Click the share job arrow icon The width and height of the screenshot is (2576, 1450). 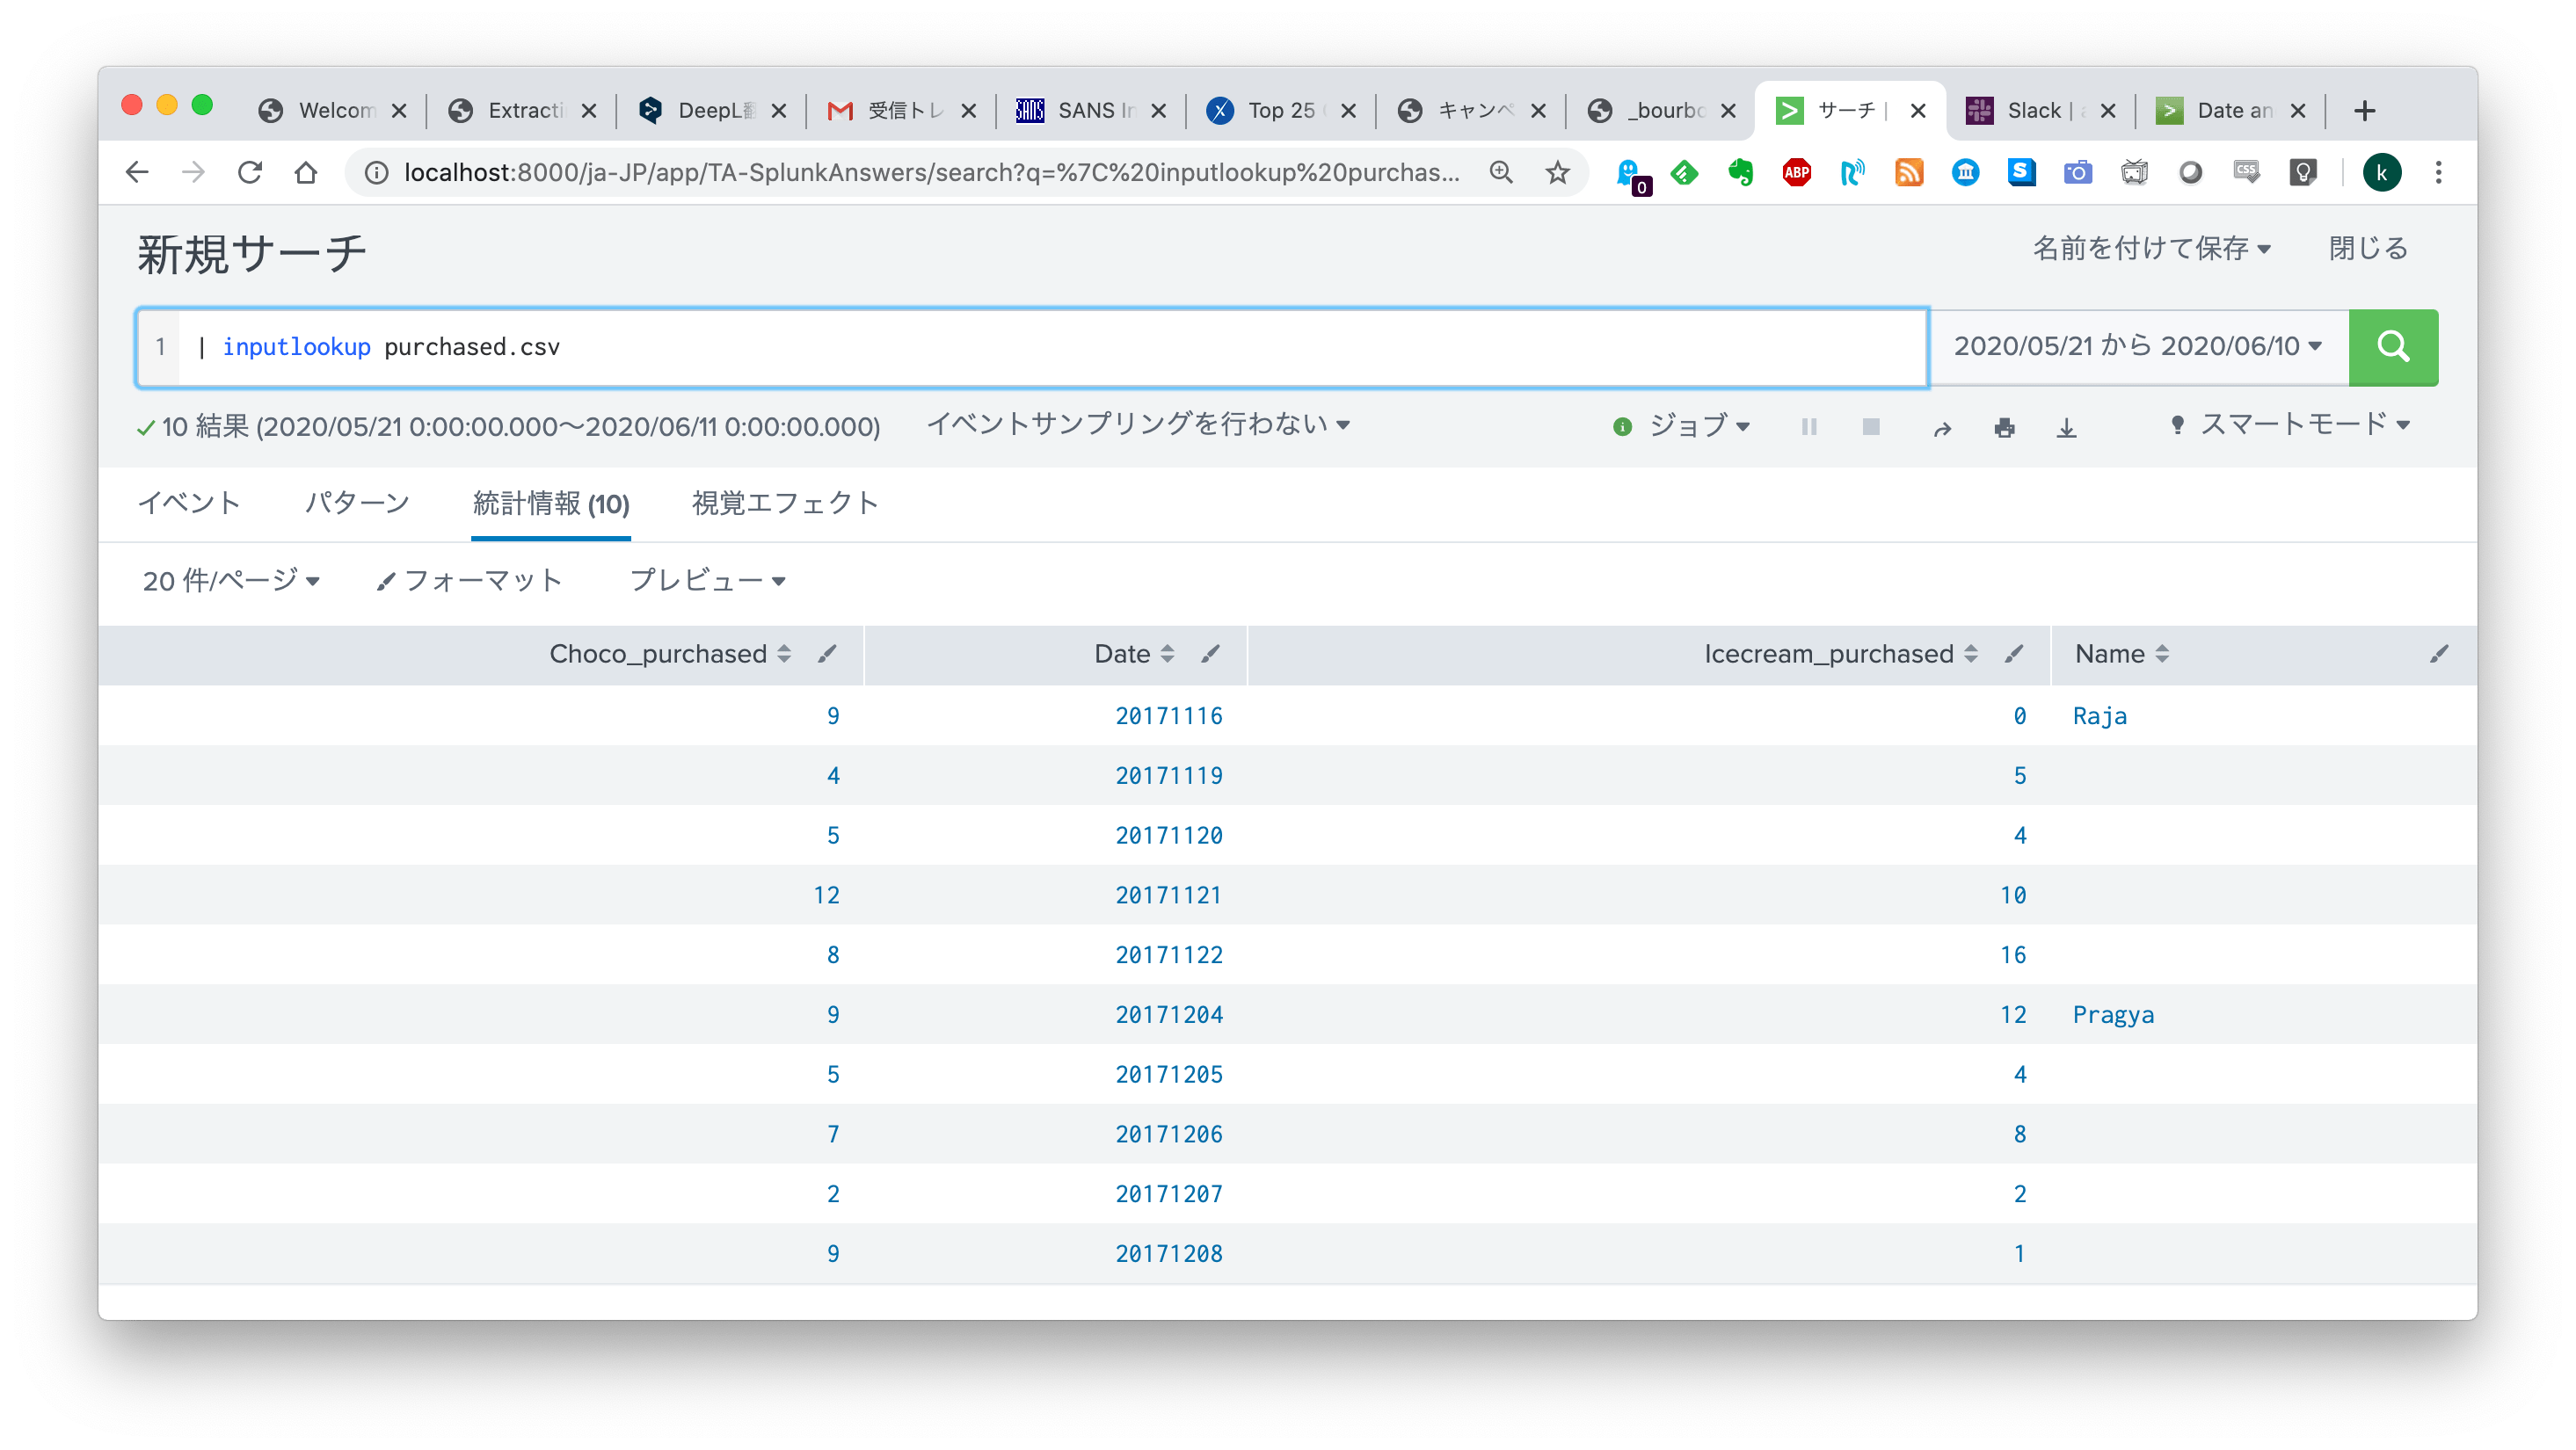click(1942, 429)
